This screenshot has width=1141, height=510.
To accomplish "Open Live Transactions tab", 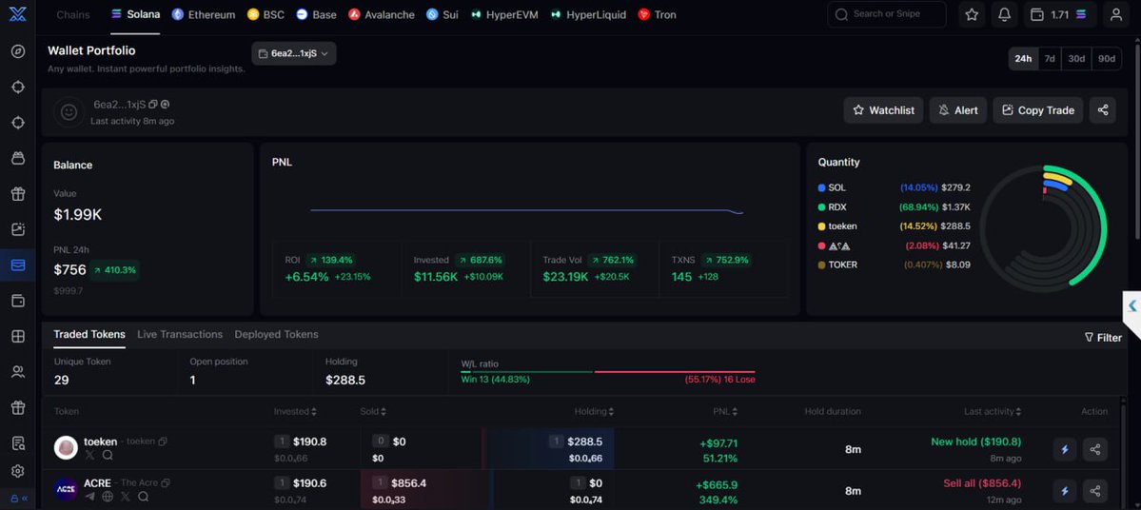I will pyautogui.click(x=180, y=335).
